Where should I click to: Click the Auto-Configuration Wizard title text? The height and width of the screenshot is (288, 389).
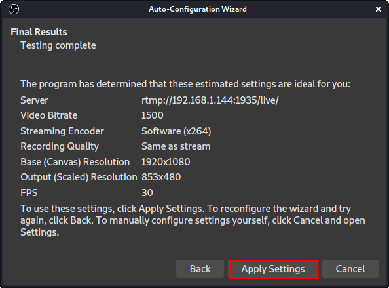point(198,9)
